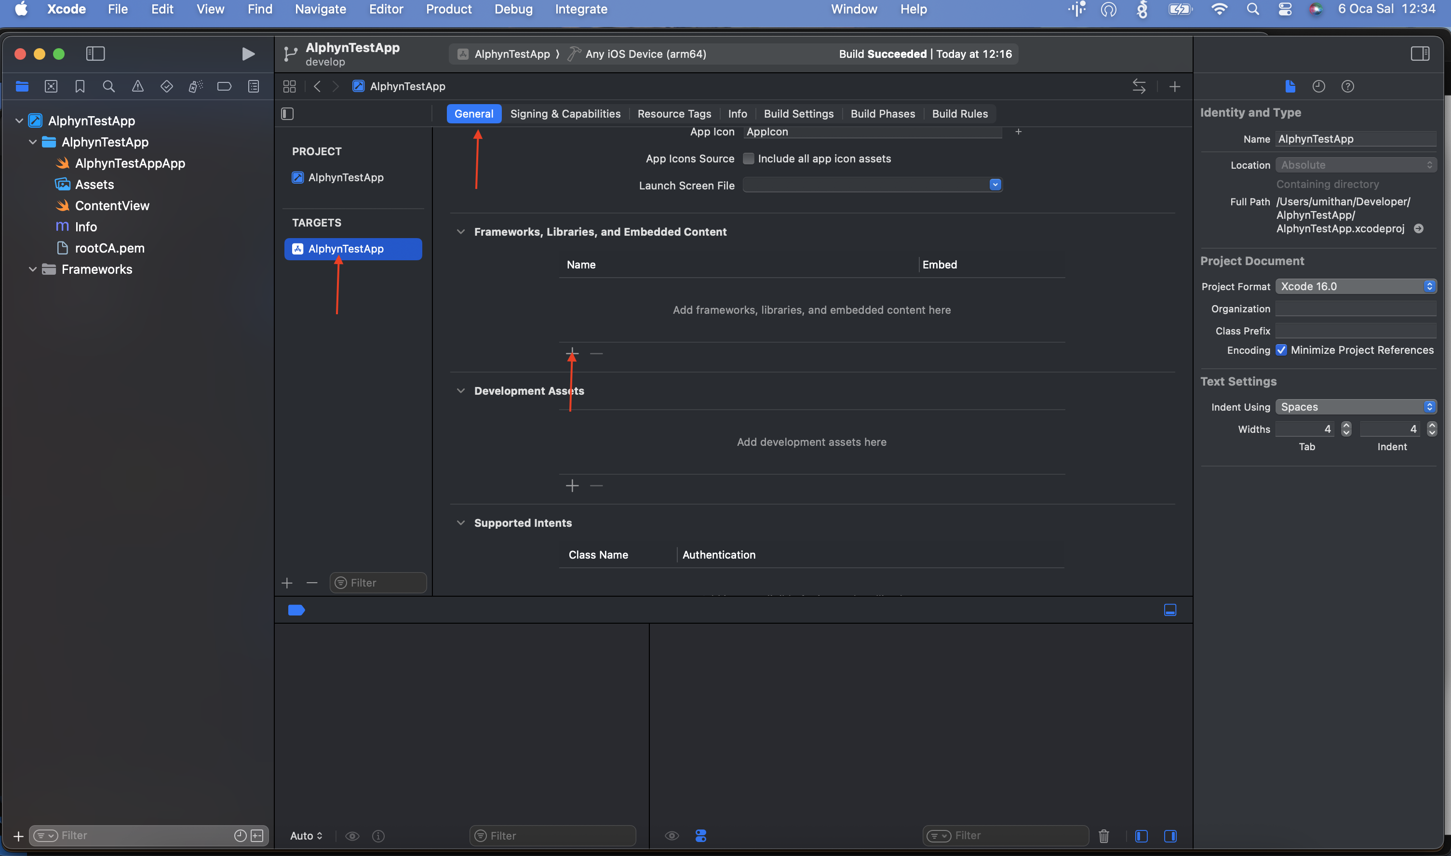Open the Debug navigator icon
1451x856 pixels.
pos(196,87)
